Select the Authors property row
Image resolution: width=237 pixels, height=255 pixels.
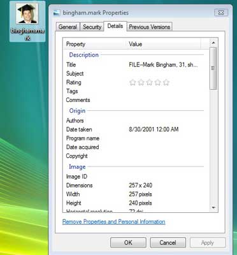(135, 120)
